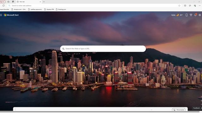Click the Refresh page icon
This screenshot has height=113, width=202.
click(x=3, y=6)
